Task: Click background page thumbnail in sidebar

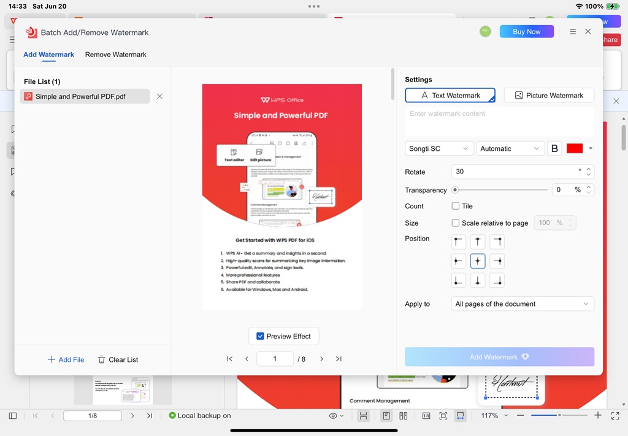Action: click(x=123, y=389)
